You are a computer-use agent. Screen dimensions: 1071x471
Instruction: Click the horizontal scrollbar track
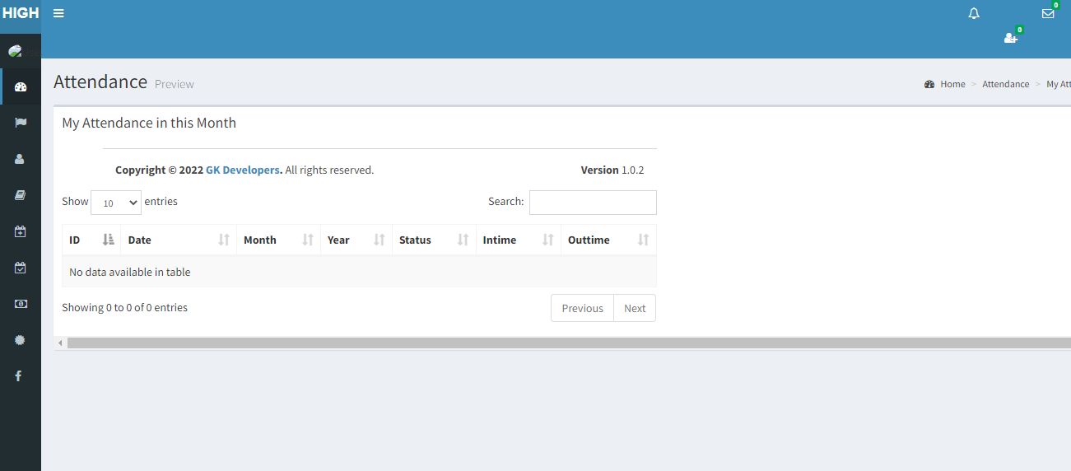click(x=569, y=343)
